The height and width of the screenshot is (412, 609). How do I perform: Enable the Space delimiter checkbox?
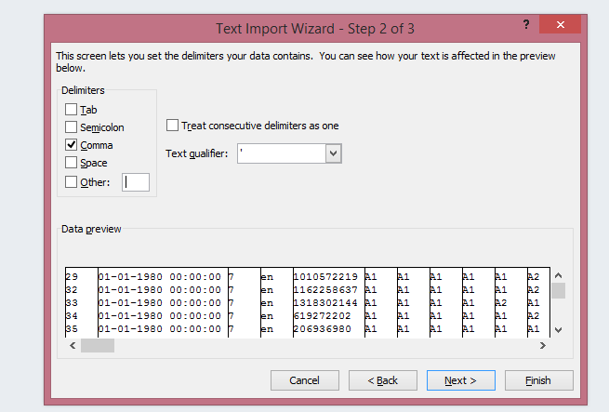click(x=72, y=163)
